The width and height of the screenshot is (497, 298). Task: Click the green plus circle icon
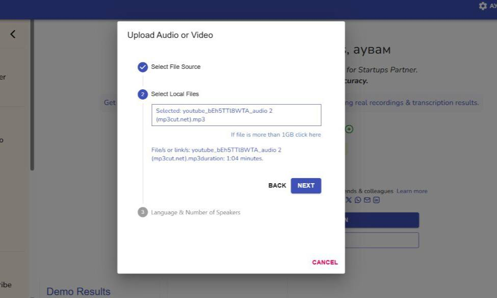coord(349,129)
